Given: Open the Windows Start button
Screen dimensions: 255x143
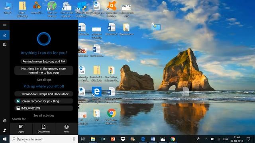Looking at the screenshot, I should [5, 139].
